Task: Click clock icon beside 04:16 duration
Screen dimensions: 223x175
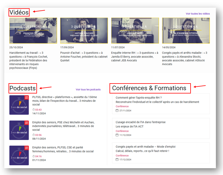Action: coord(34,156)
